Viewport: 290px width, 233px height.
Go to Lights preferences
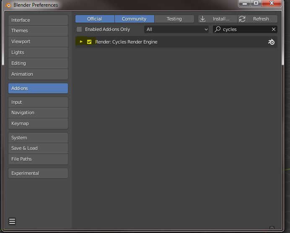click(38, 52)
